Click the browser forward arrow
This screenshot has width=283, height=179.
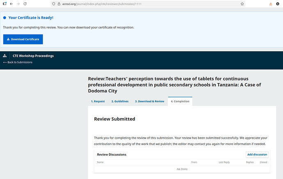pos(18,4)
